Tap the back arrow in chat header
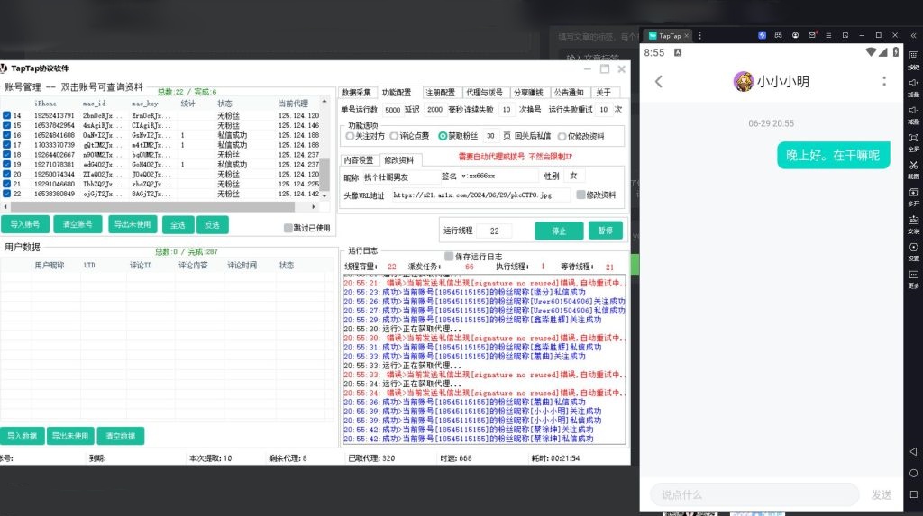 tap(659, 81)
